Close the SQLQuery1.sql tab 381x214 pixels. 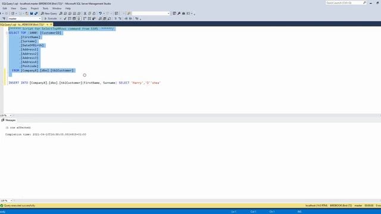[x=51, y=24]
